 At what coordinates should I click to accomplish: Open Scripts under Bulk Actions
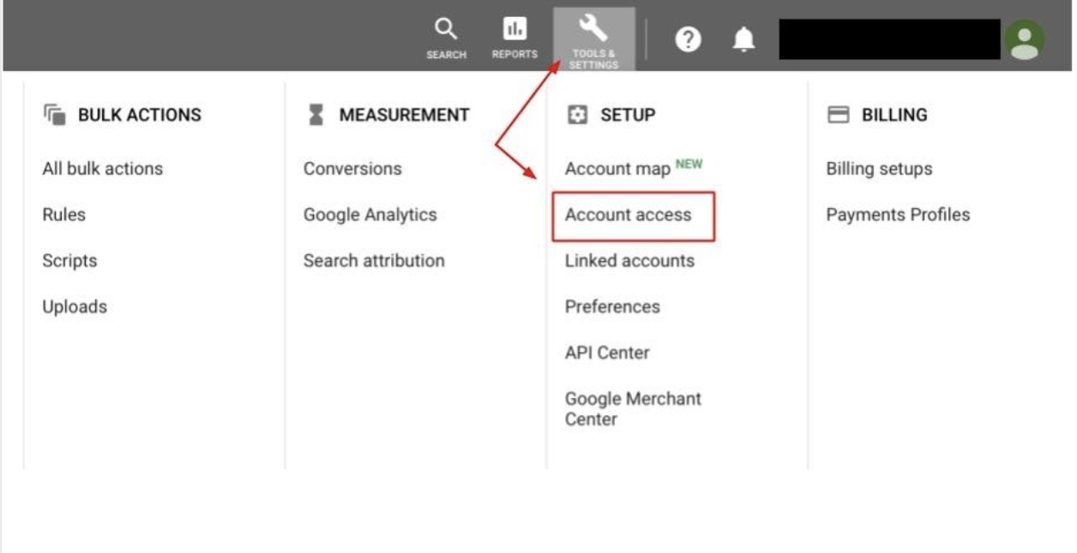coord(69,261)
